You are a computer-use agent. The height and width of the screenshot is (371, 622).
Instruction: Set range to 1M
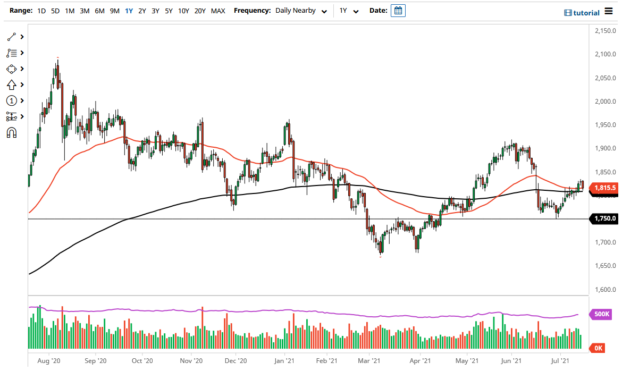[x=70, y=11]
